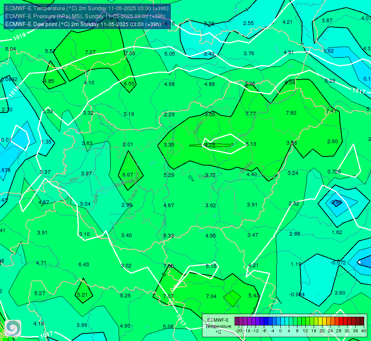This screenshot has height=341, width=371.
Task: Click the 3.76 temperature value
Action: click(x=249, y=53)
